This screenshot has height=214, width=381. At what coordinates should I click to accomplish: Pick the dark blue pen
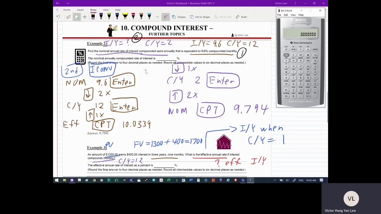[117, 17]
